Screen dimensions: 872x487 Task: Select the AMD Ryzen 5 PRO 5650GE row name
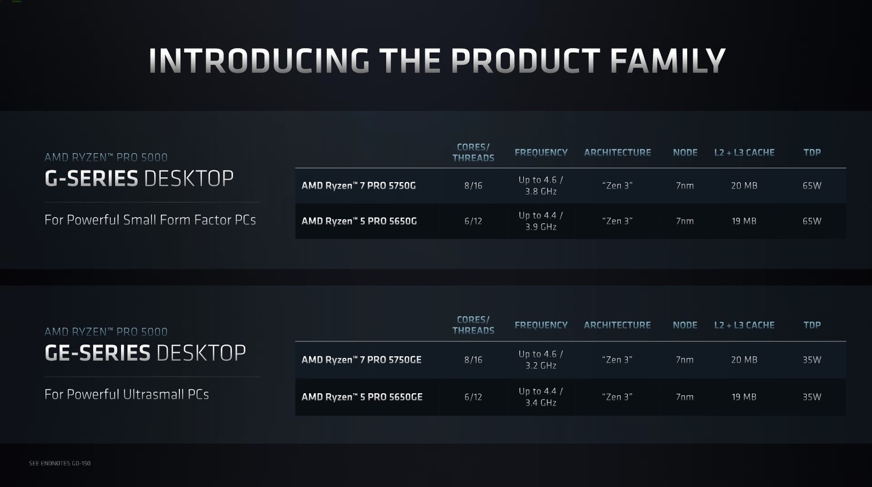pos(362,397)
